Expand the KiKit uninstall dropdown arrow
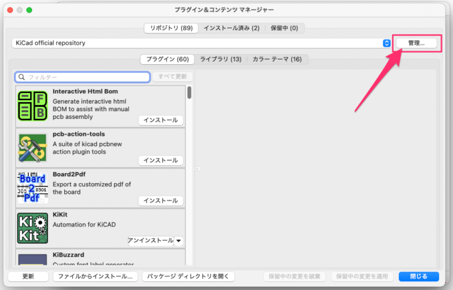 (x=179, y=241)
